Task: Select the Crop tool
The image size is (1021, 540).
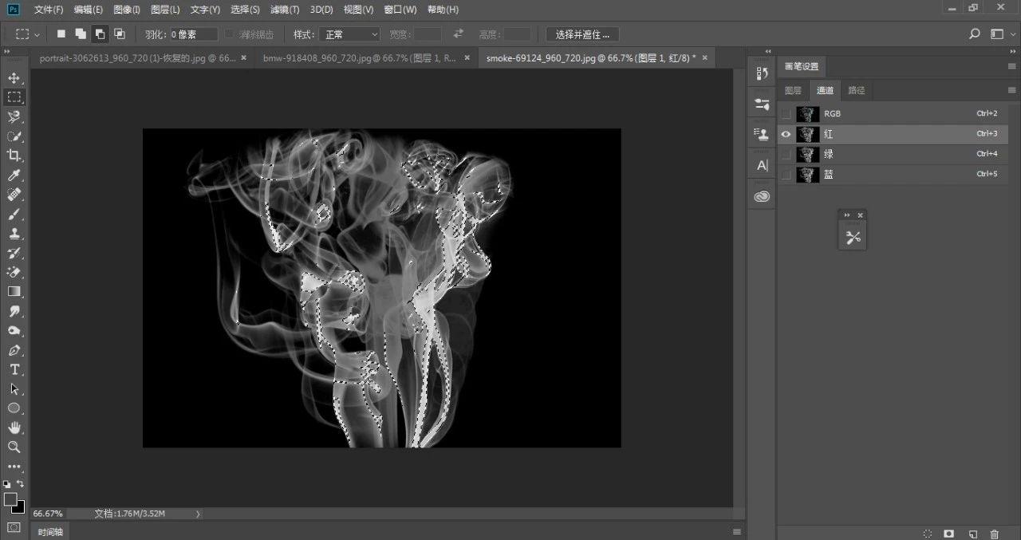Action: click(x=14, y=156)
